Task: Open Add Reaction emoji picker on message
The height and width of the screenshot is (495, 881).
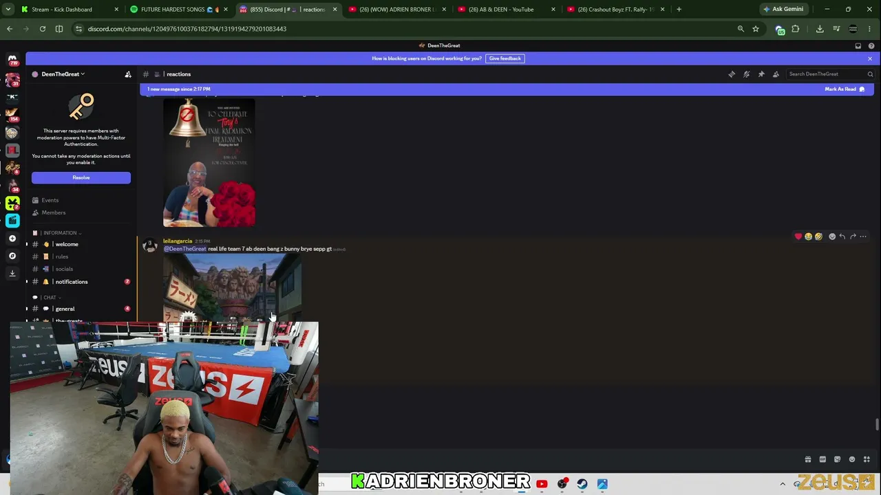Action: 831,236
